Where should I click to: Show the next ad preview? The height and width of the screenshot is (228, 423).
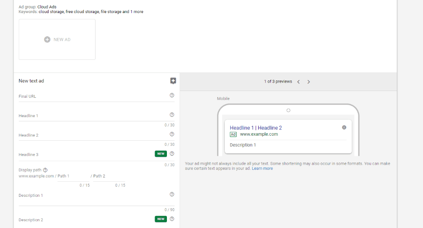pyautogui.click(x=308, y=82)
